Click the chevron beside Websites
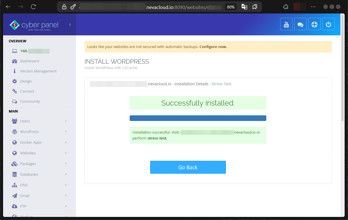The width and height of the screenshot is (348, 220). (66, 153)
